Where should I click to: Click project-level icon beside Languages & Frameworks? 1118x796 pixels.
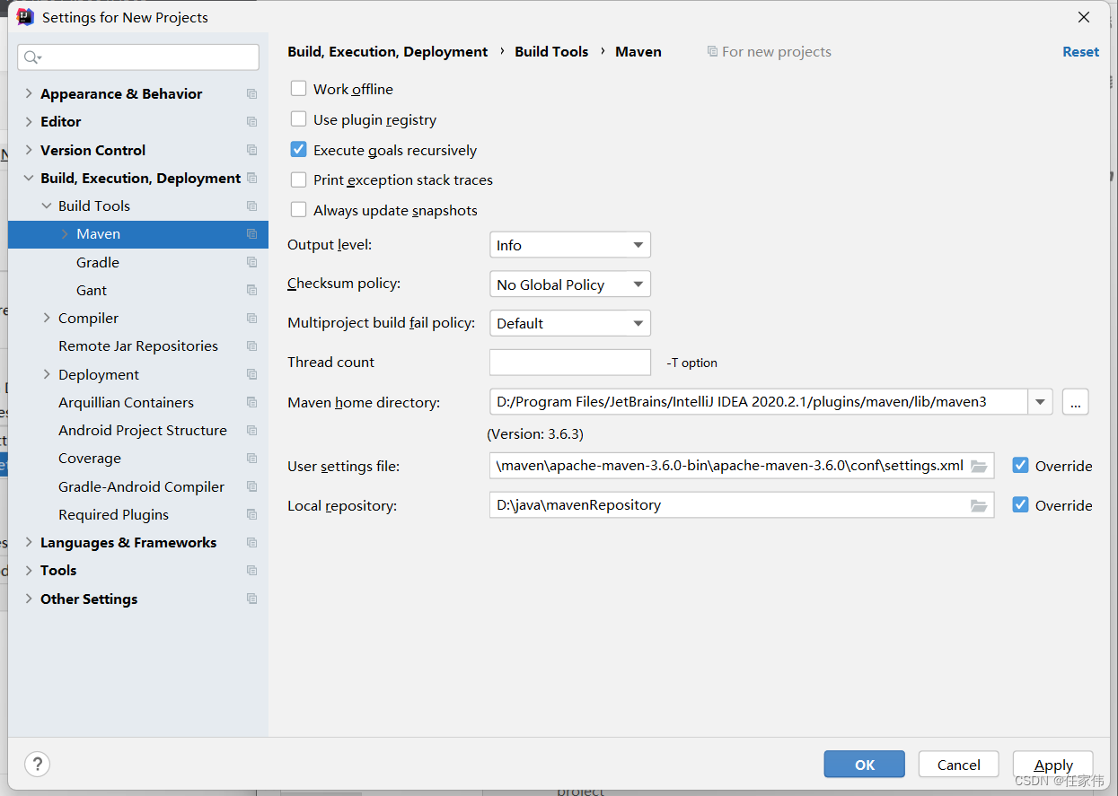coord(251,543)
